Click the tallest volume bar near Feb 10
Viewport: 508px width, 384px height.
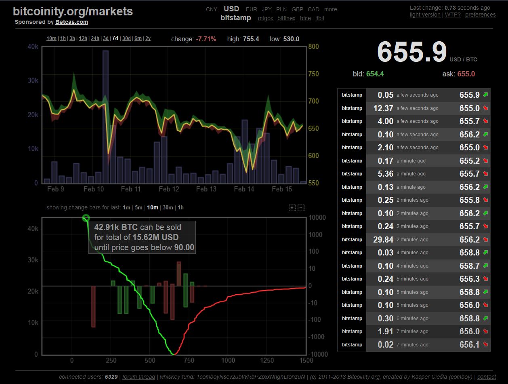click(x=105, y=117)
